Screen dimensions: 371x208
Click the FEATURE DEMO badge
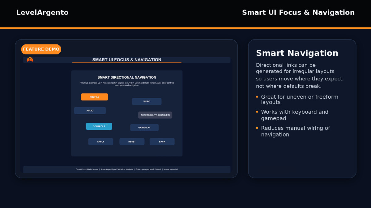41,49
